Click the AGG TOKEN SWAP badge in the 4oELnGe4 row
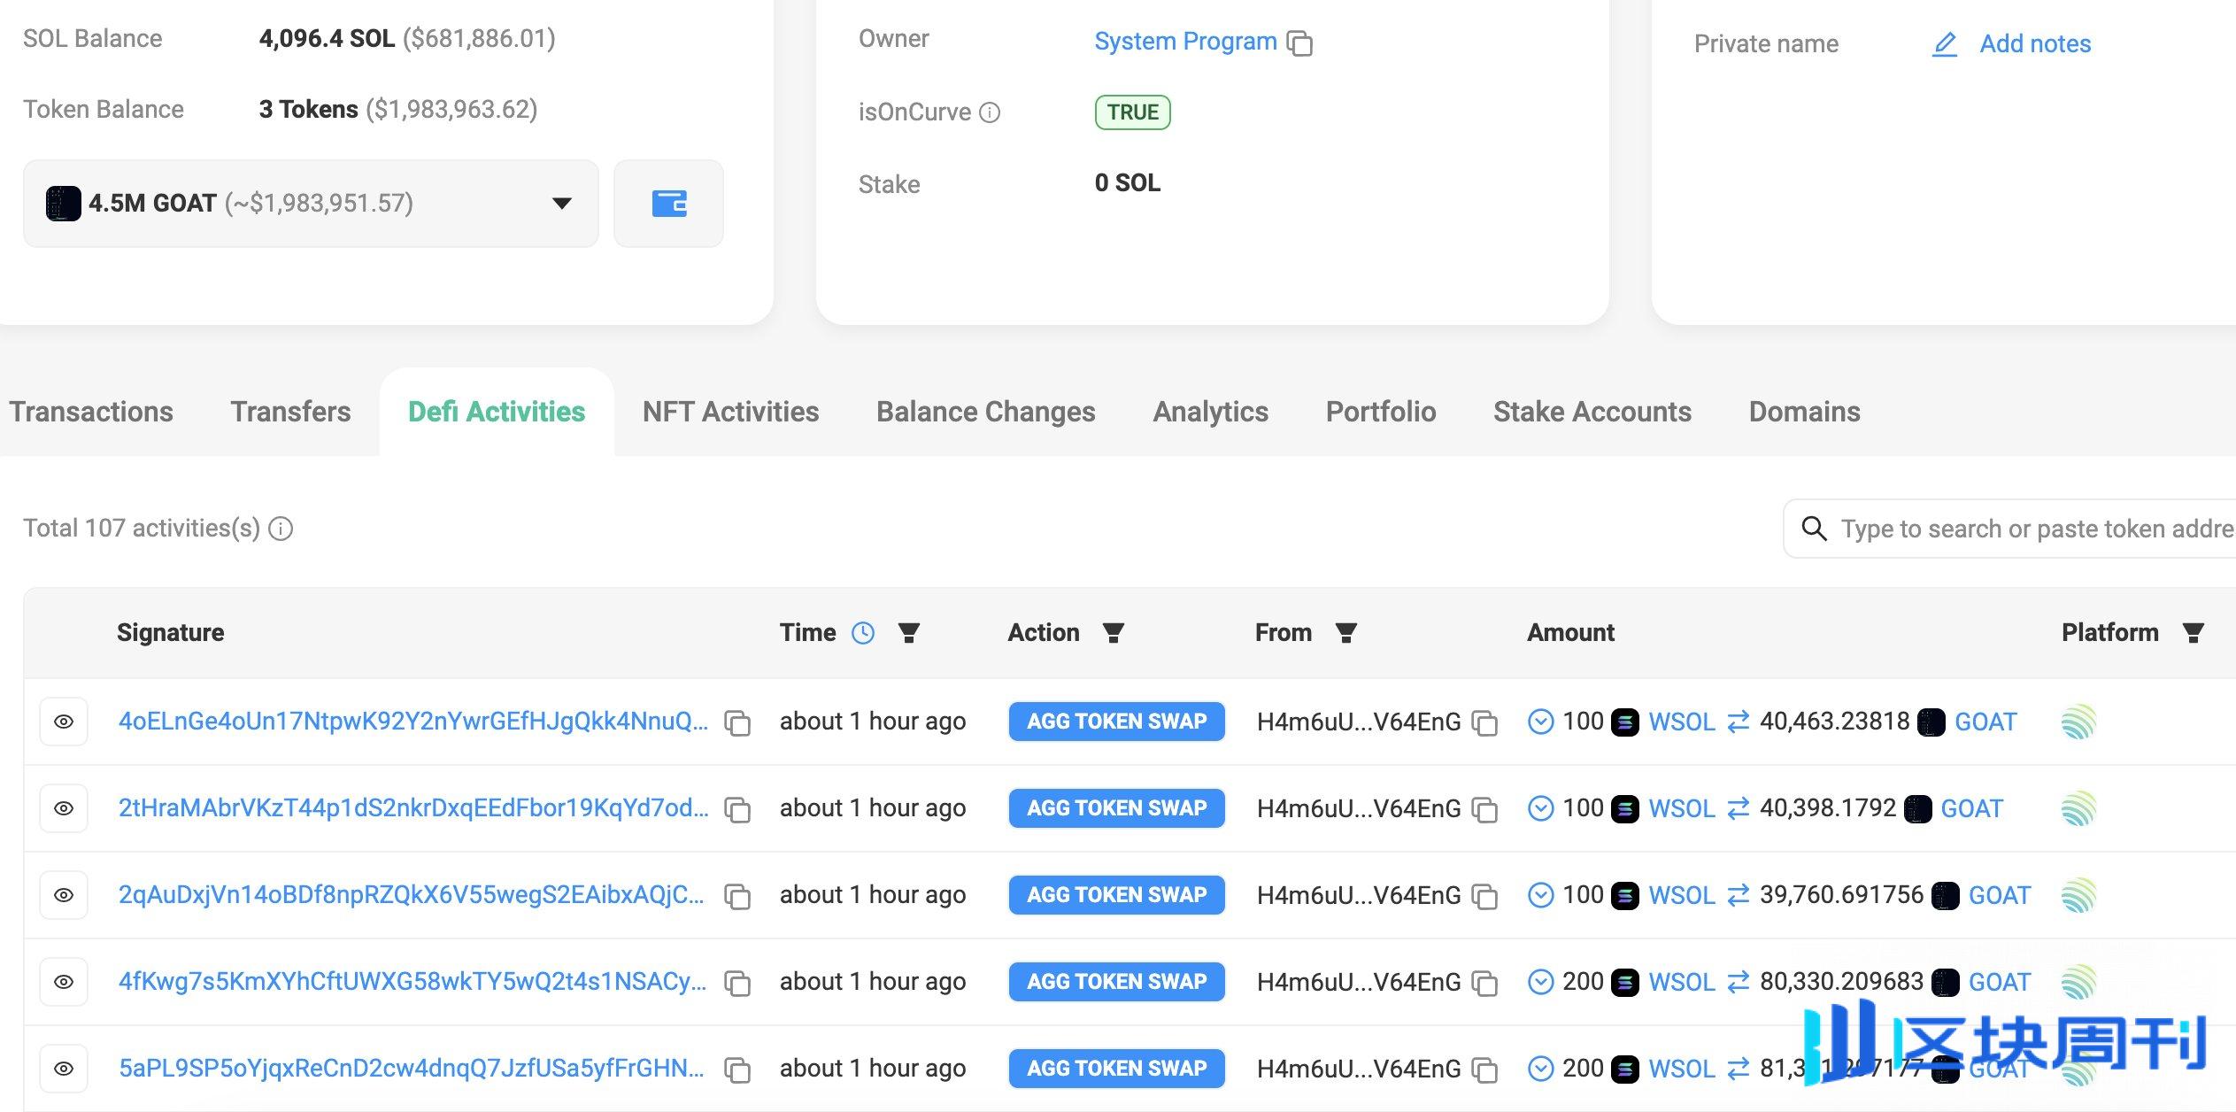The width and height of the screenshot is (2236, 1112). pyautogui.click(x=1117, y=722)
